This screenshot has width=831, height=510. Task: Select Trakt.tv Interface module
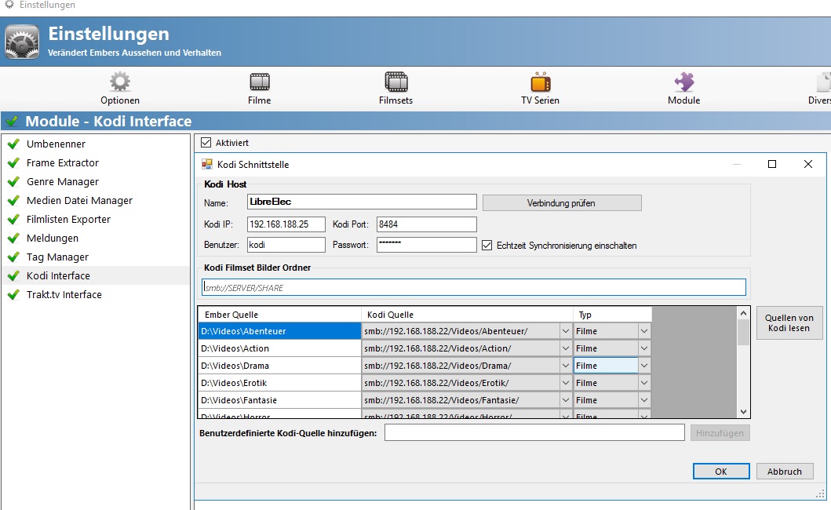(x=64, y=295)
